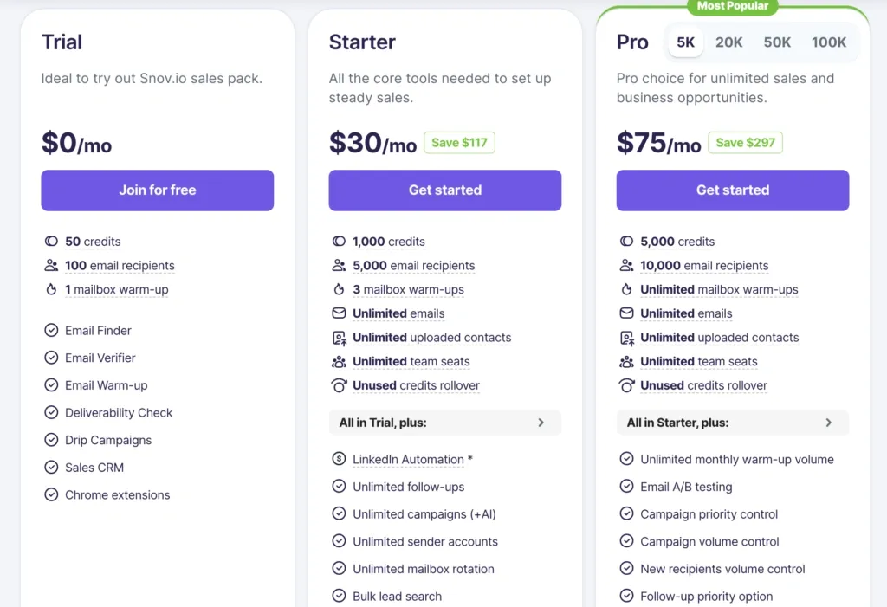
Task: Click the 'Save $297' badge on Pro
Action: tap(745, 143)
